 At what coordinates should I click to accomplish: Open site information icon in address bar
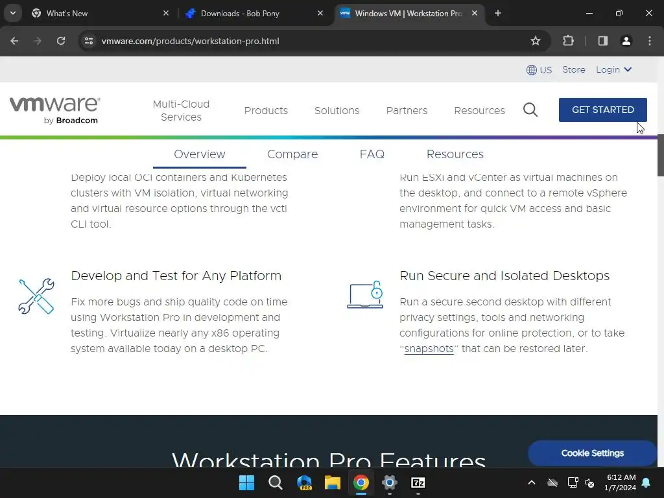89,41
